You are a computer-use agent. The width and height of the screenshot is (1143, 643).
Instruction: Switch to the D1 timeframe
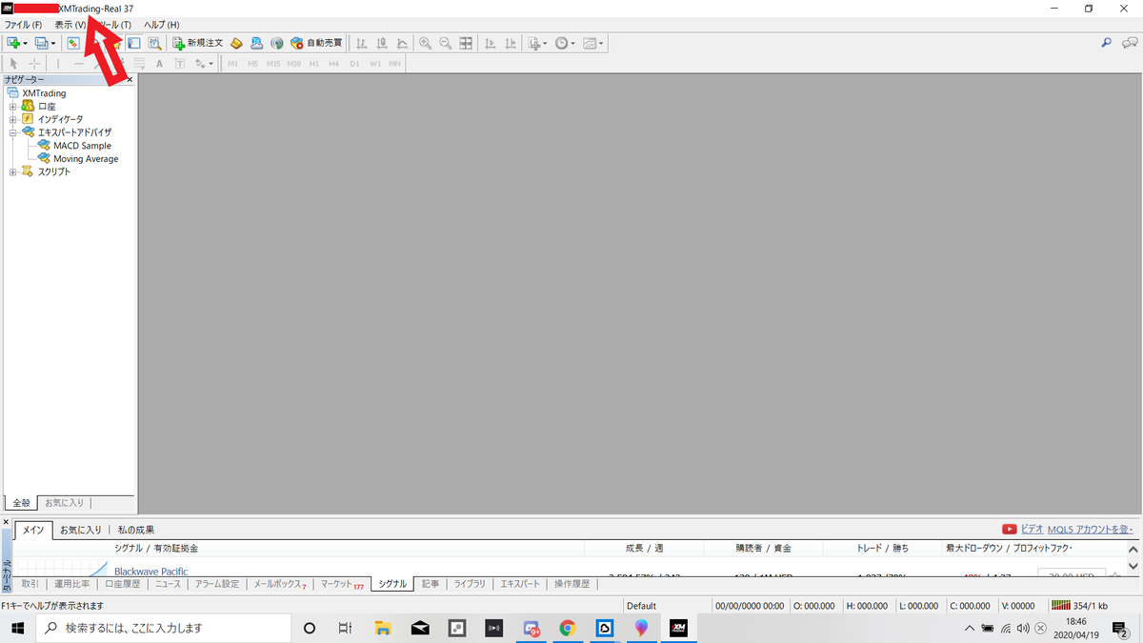point(354,64)
